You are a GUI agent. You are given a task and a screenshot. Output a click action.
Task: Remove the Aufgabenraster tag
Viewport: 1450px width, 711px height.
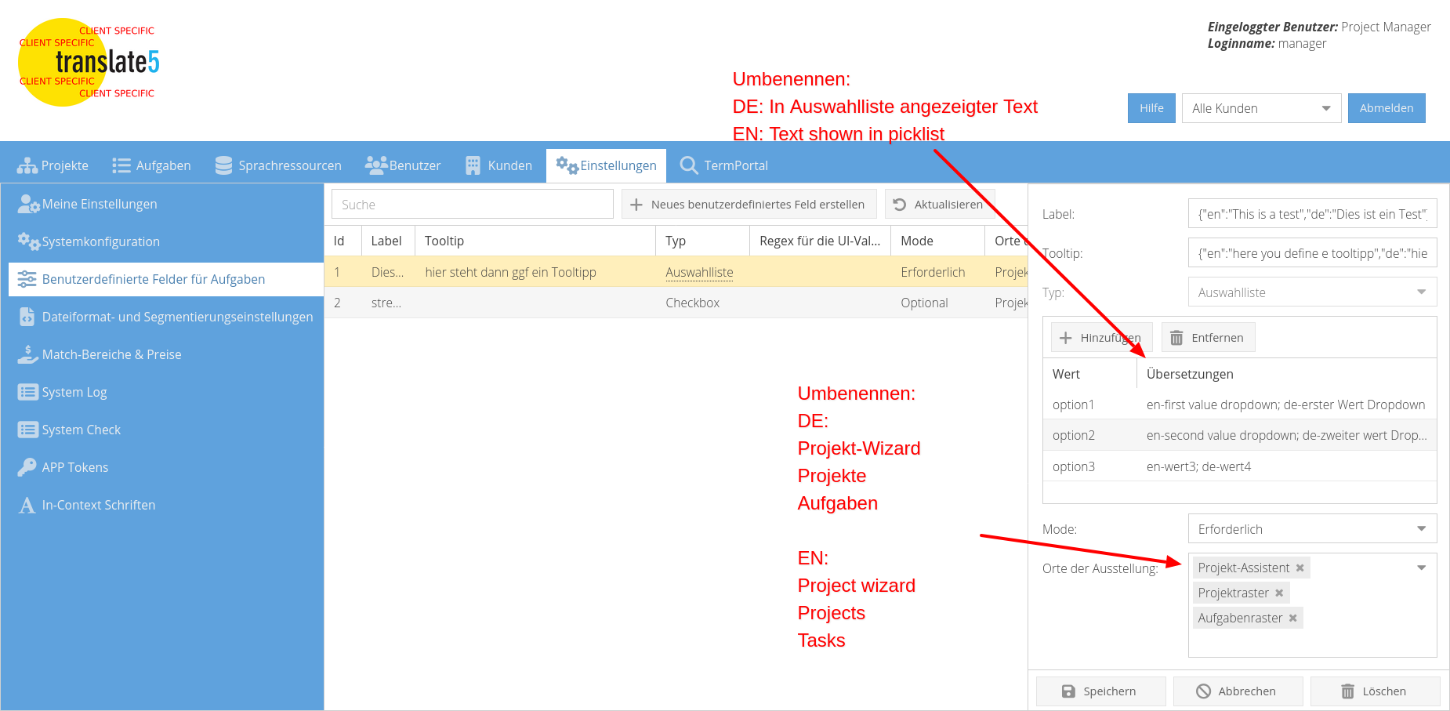[1293, 618]
